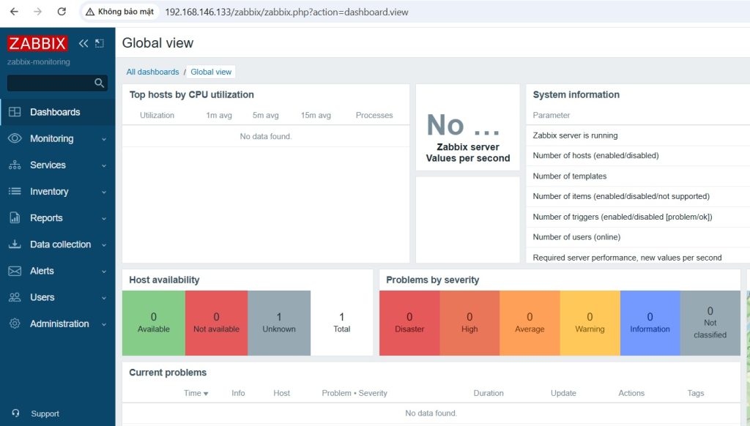Expand the Inventory menu arrow
Screen dimensions: 750x426
coord(104,192)
